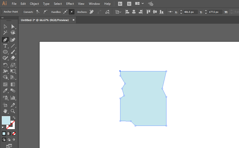Select the Shape Builder tool
This screenshot has width=239, height=148.
click(x=5, y=77)
